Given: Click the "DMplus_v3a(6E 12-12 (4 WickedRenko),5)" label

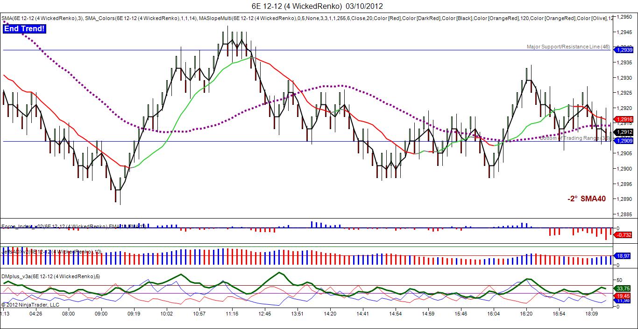Looking at the screenshot, I should (x=50, y=277).
